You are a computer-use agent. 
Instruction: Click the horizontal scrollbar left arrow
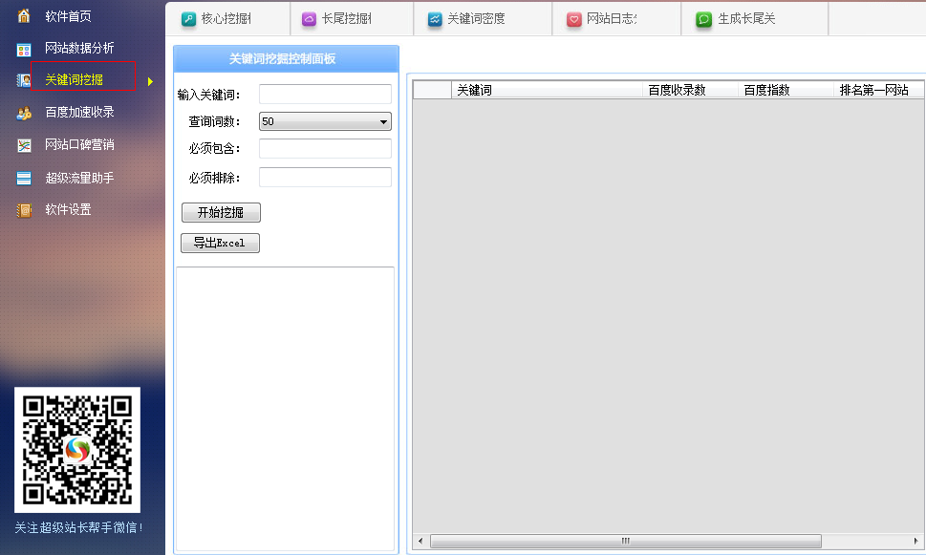420,541
